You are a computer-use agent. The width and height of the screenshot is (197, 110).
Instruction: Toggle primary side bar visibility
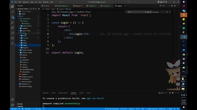[x=159, y=2]
